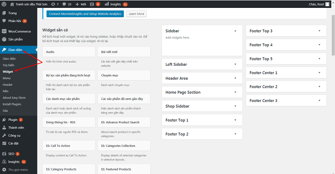The height and width of the screenshot is (174, 335).
Task: Collapse the Sidebar widget area
Action: point(235,31)
